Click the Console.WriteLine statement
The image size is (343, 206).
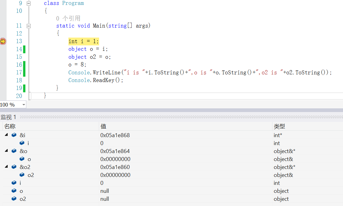tap(200, 73)
